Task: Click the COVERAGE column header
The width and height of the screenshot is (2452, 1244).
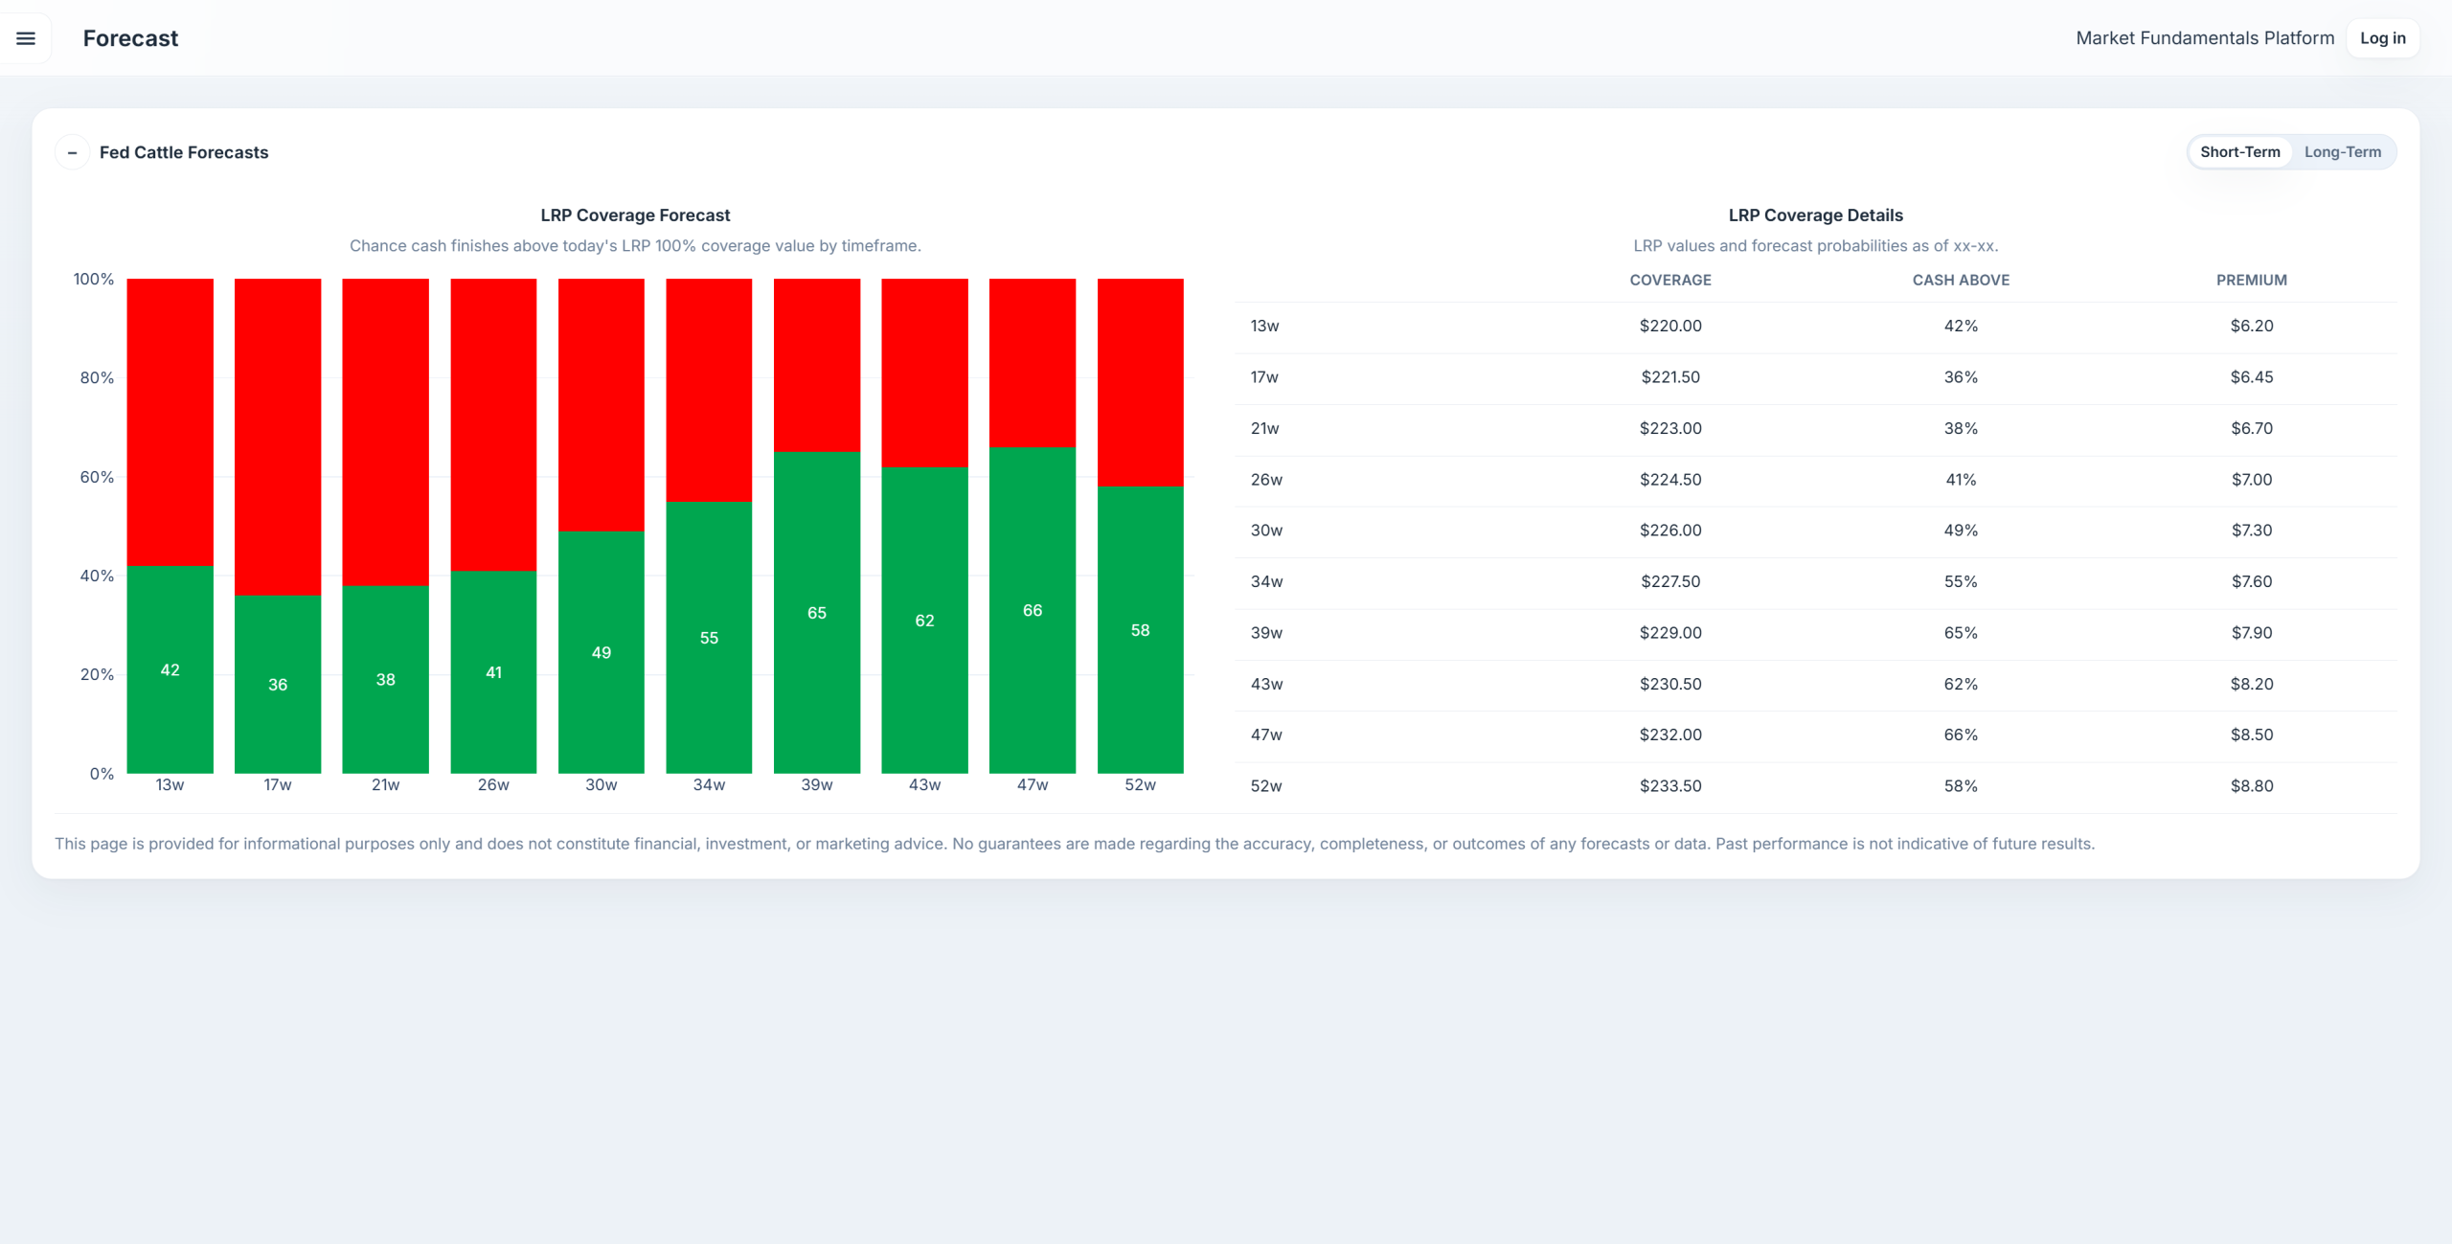Action: (1670, 280)
